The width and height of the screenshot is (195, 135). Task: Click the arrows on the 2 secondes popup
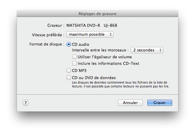click(x=161, y=50)
